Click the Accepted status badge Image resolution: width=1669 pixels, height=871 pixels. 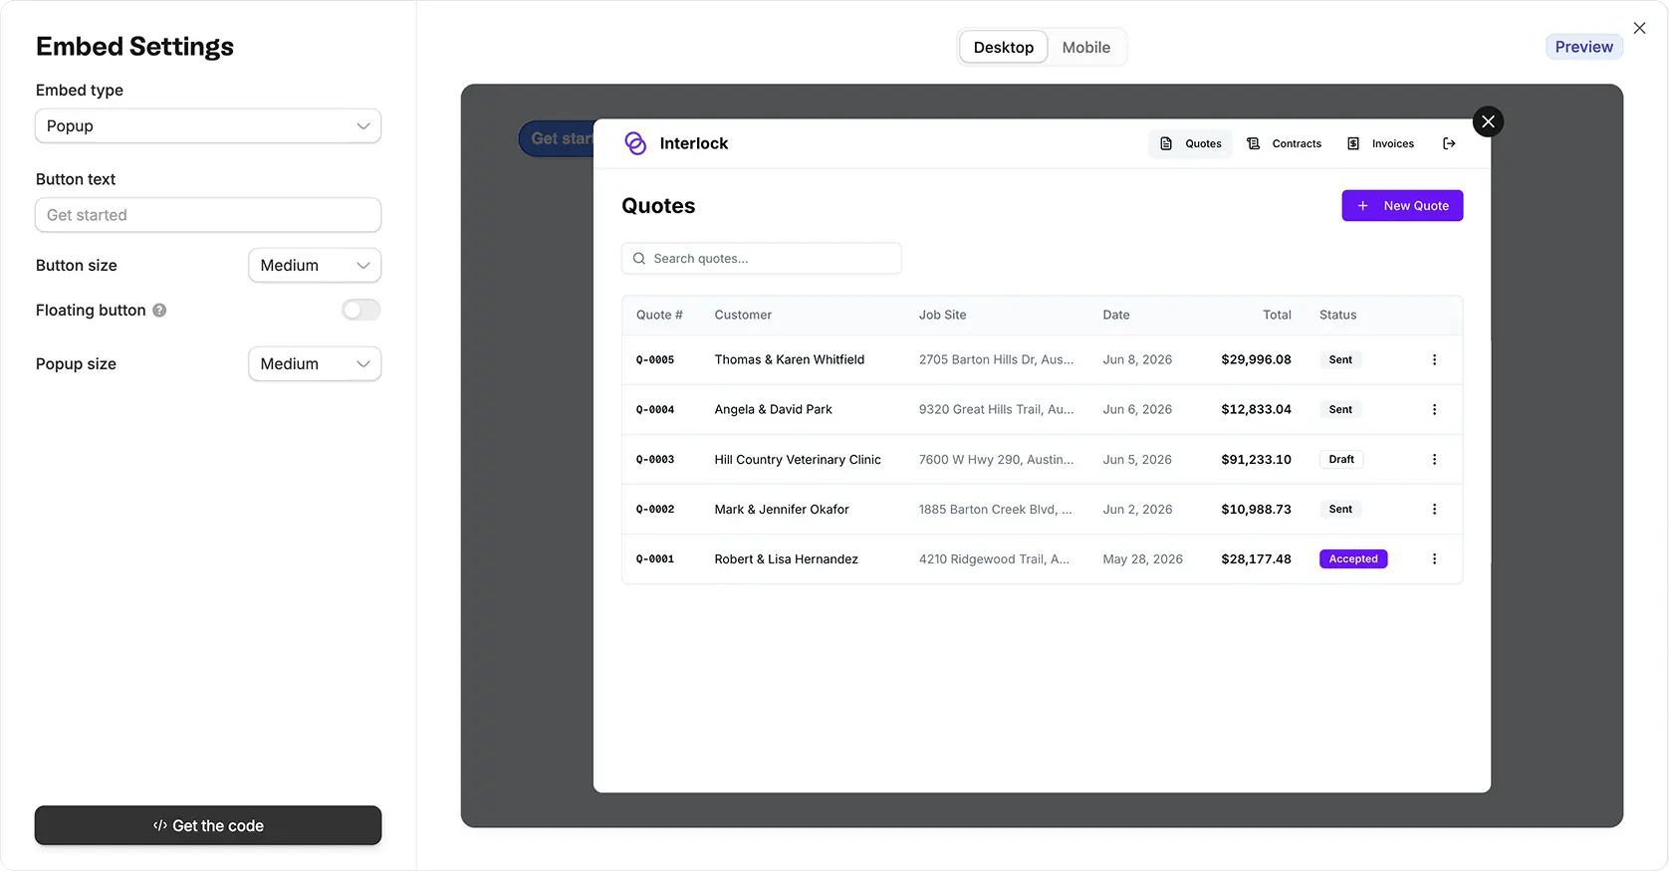[x=1353, y=558]
